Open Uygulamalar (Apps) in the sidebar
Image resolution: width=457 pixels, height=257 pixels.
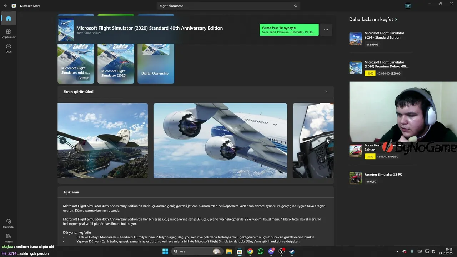[x=9, y=34]
